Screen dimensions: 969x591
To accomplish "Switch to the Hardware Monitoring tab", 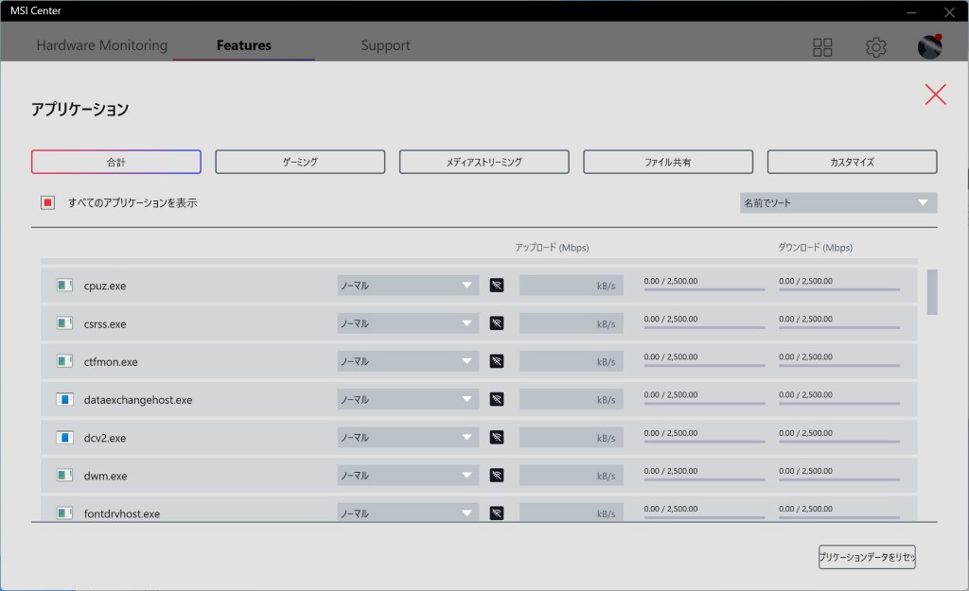I will (x=101, y=45).
